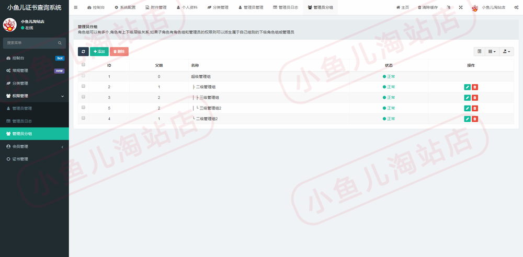Image resolution: width=523 pixels, height=257 pixels.
Task: Open 证书管理 in the sidebar
Action: 35,159
